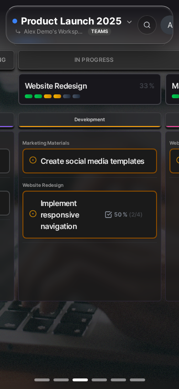Select the IN PROGRESS column header

coord(99,60)
